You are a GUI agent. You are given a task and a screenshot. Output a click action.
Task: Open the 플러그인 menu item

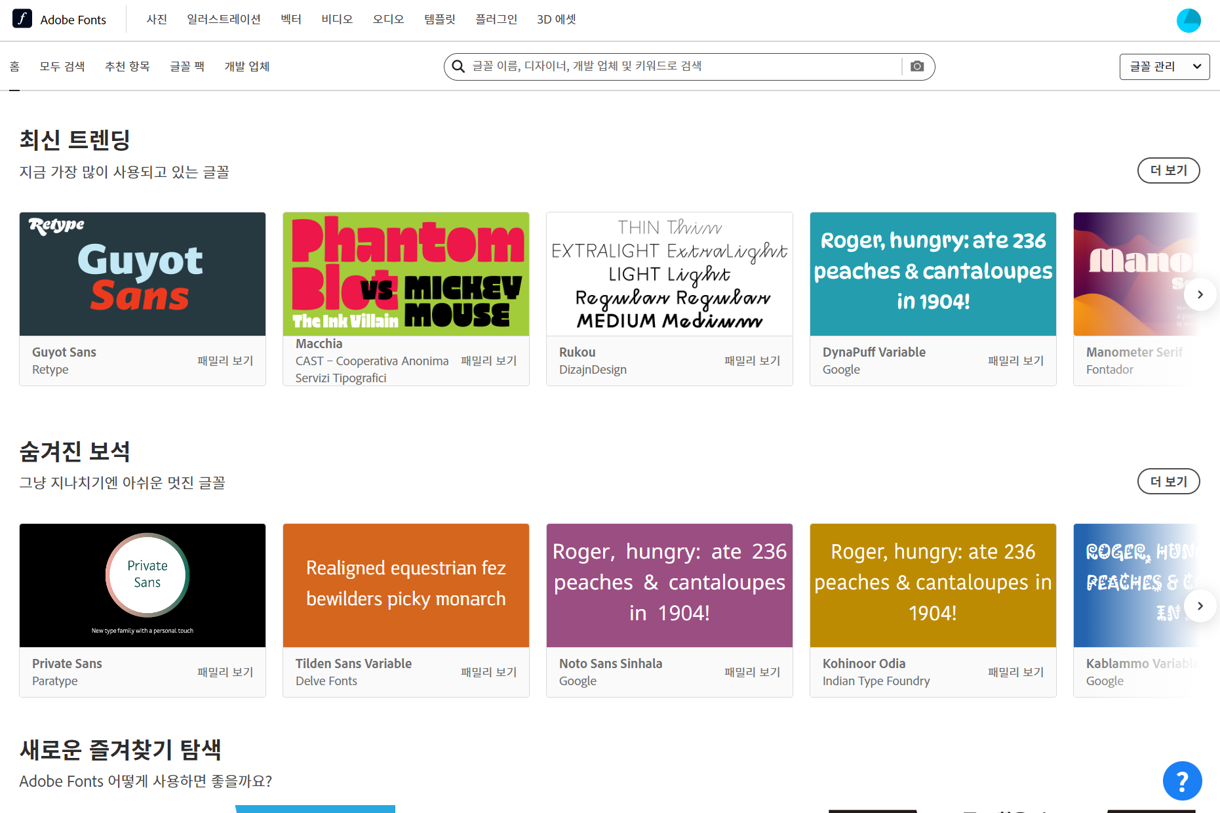coord(496,20)
